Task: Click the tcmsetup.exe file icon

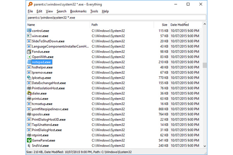Action: 29,104
